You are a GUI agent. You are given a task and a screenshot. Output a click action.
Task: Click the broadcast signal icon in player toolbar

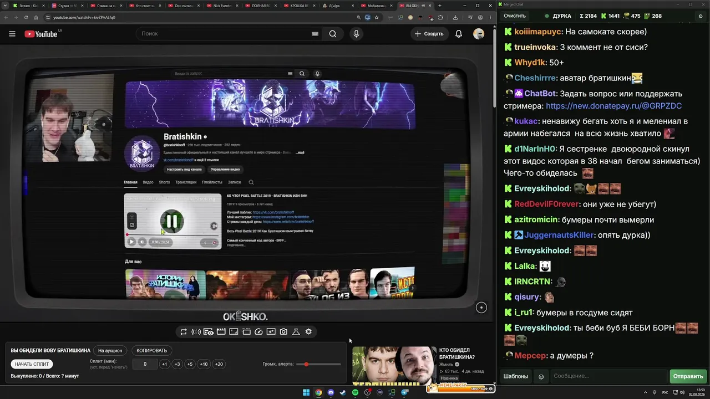196,332
